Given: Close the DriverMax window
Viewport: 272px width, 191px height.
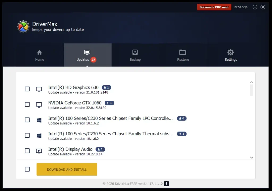Looking at the screenshot, I should 263,7.
